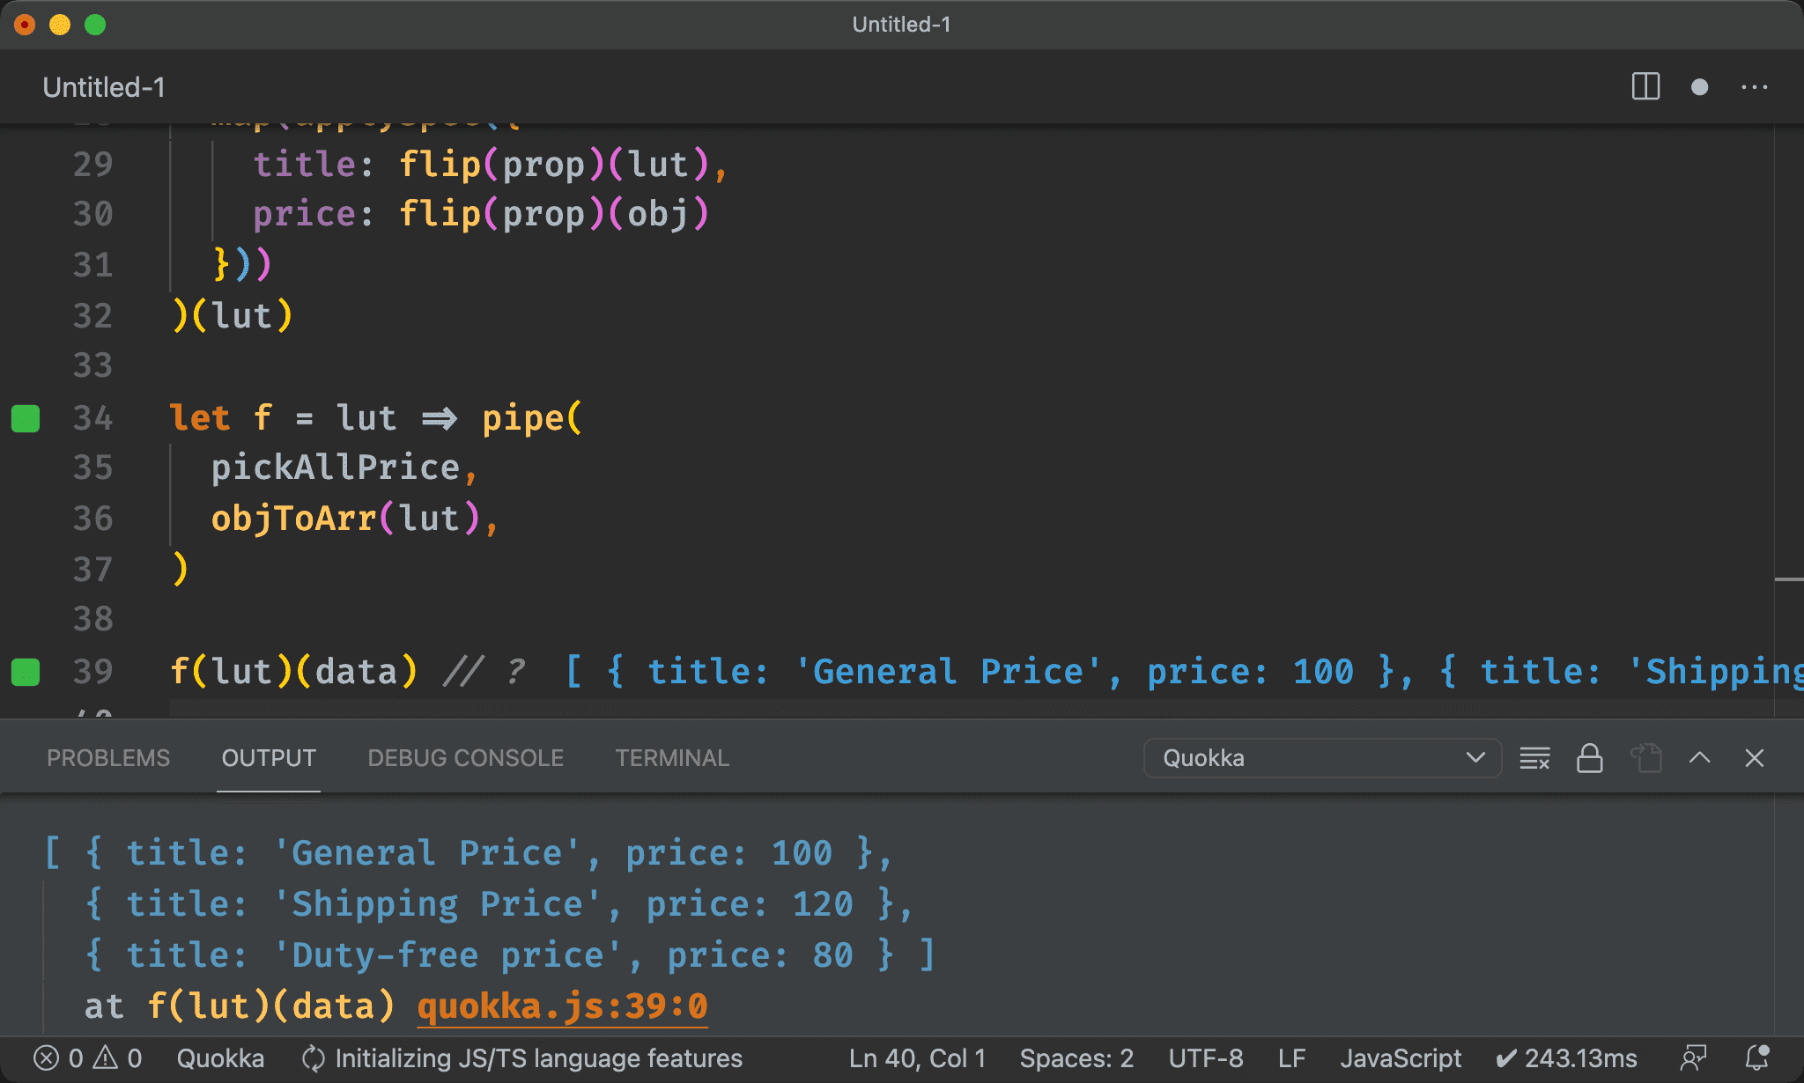Viewport: 1804px width, 1083px height.
Task: Click 'Shipping Price' in output panel
Action: (437, 904)
